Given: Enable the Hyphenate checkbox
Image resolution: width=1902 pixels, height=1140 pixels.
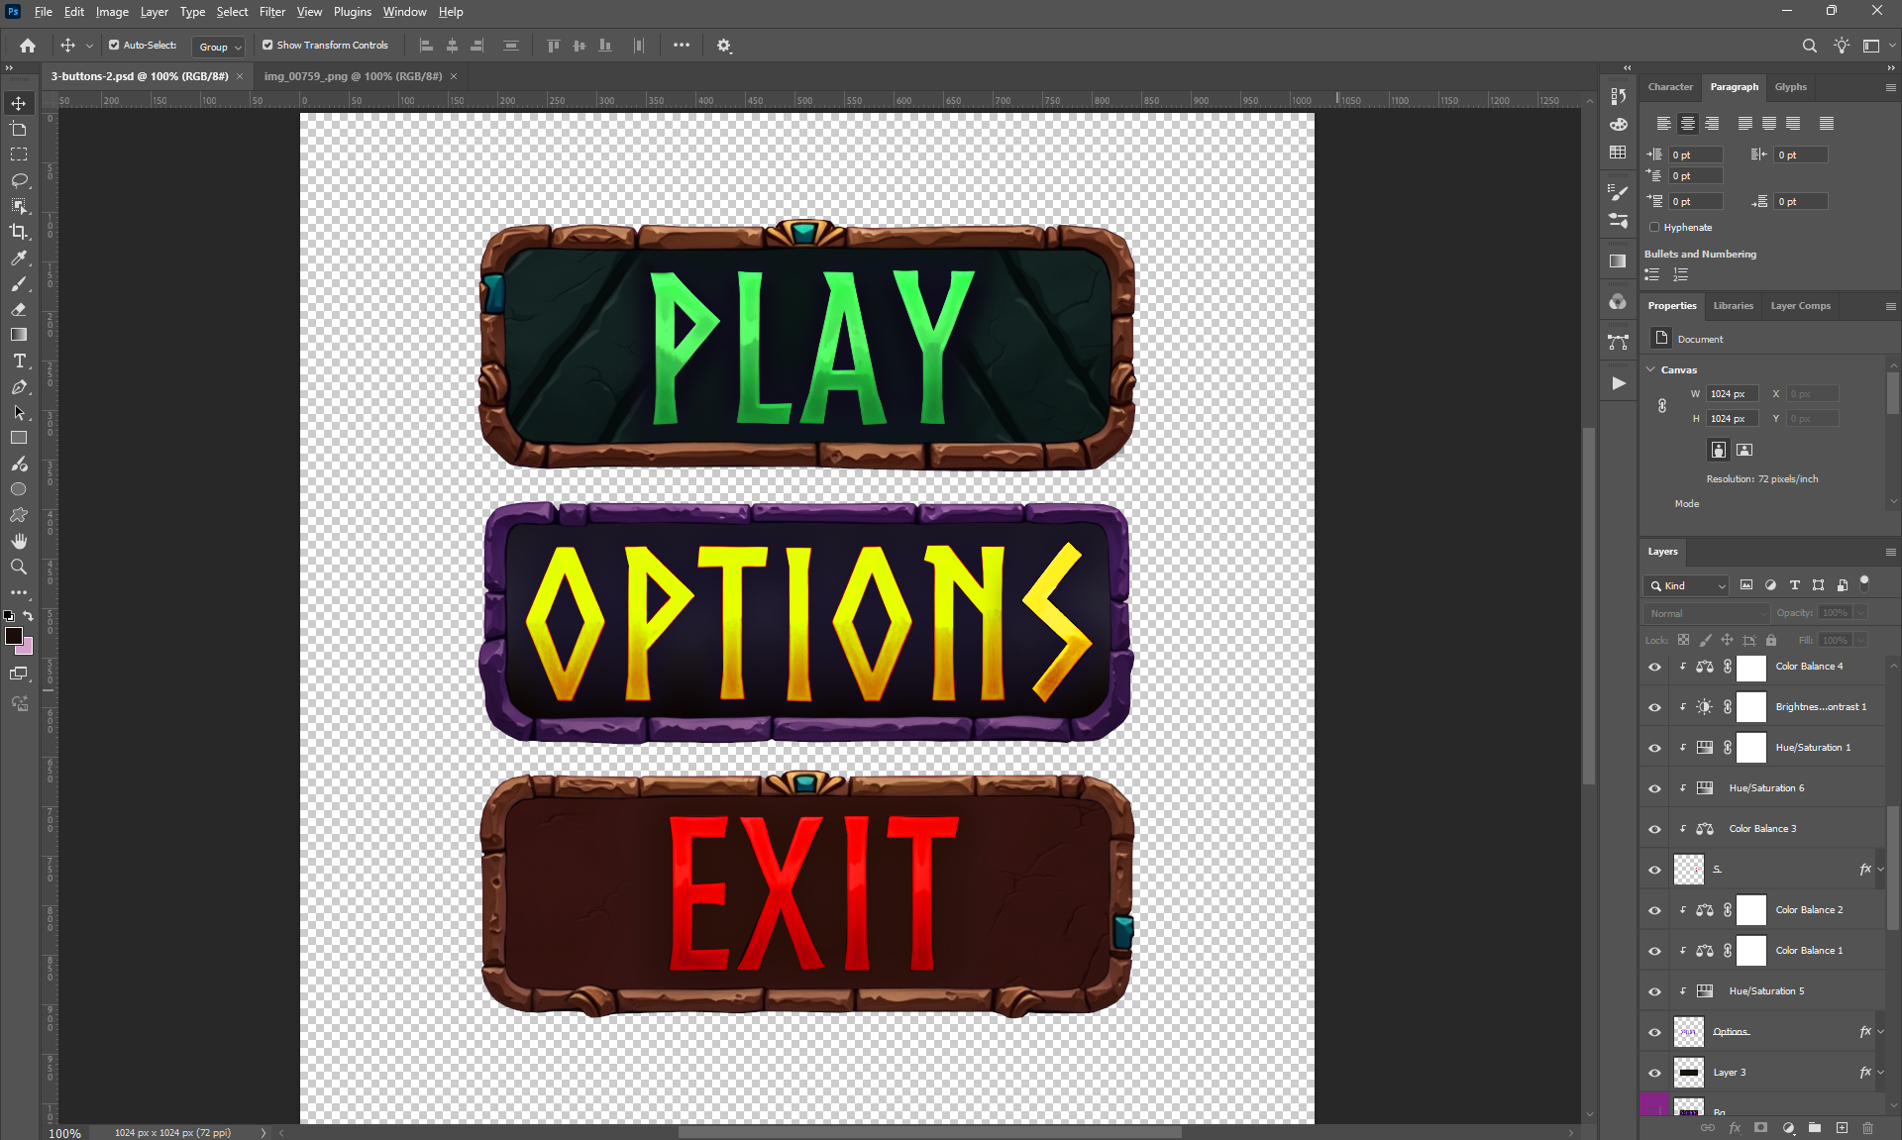Looking at the screenshot, I should [1654, 228].
